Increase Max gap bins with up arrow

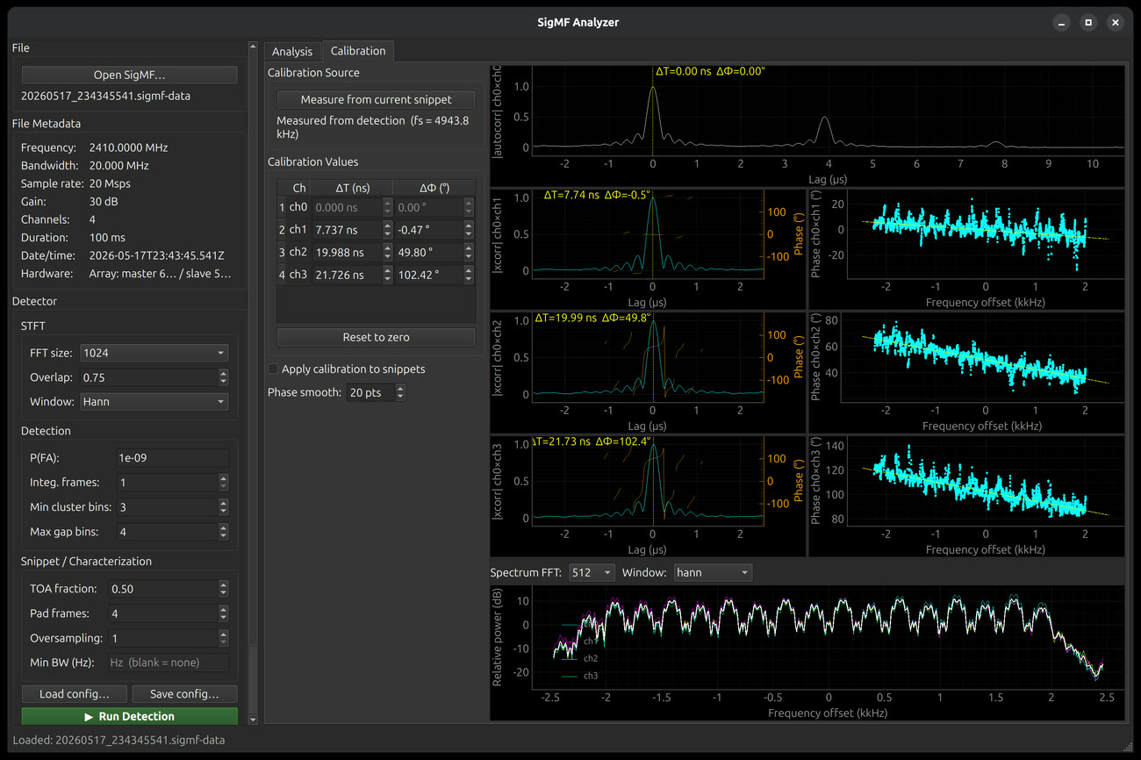pyautogui.click(x=223, y=527)
